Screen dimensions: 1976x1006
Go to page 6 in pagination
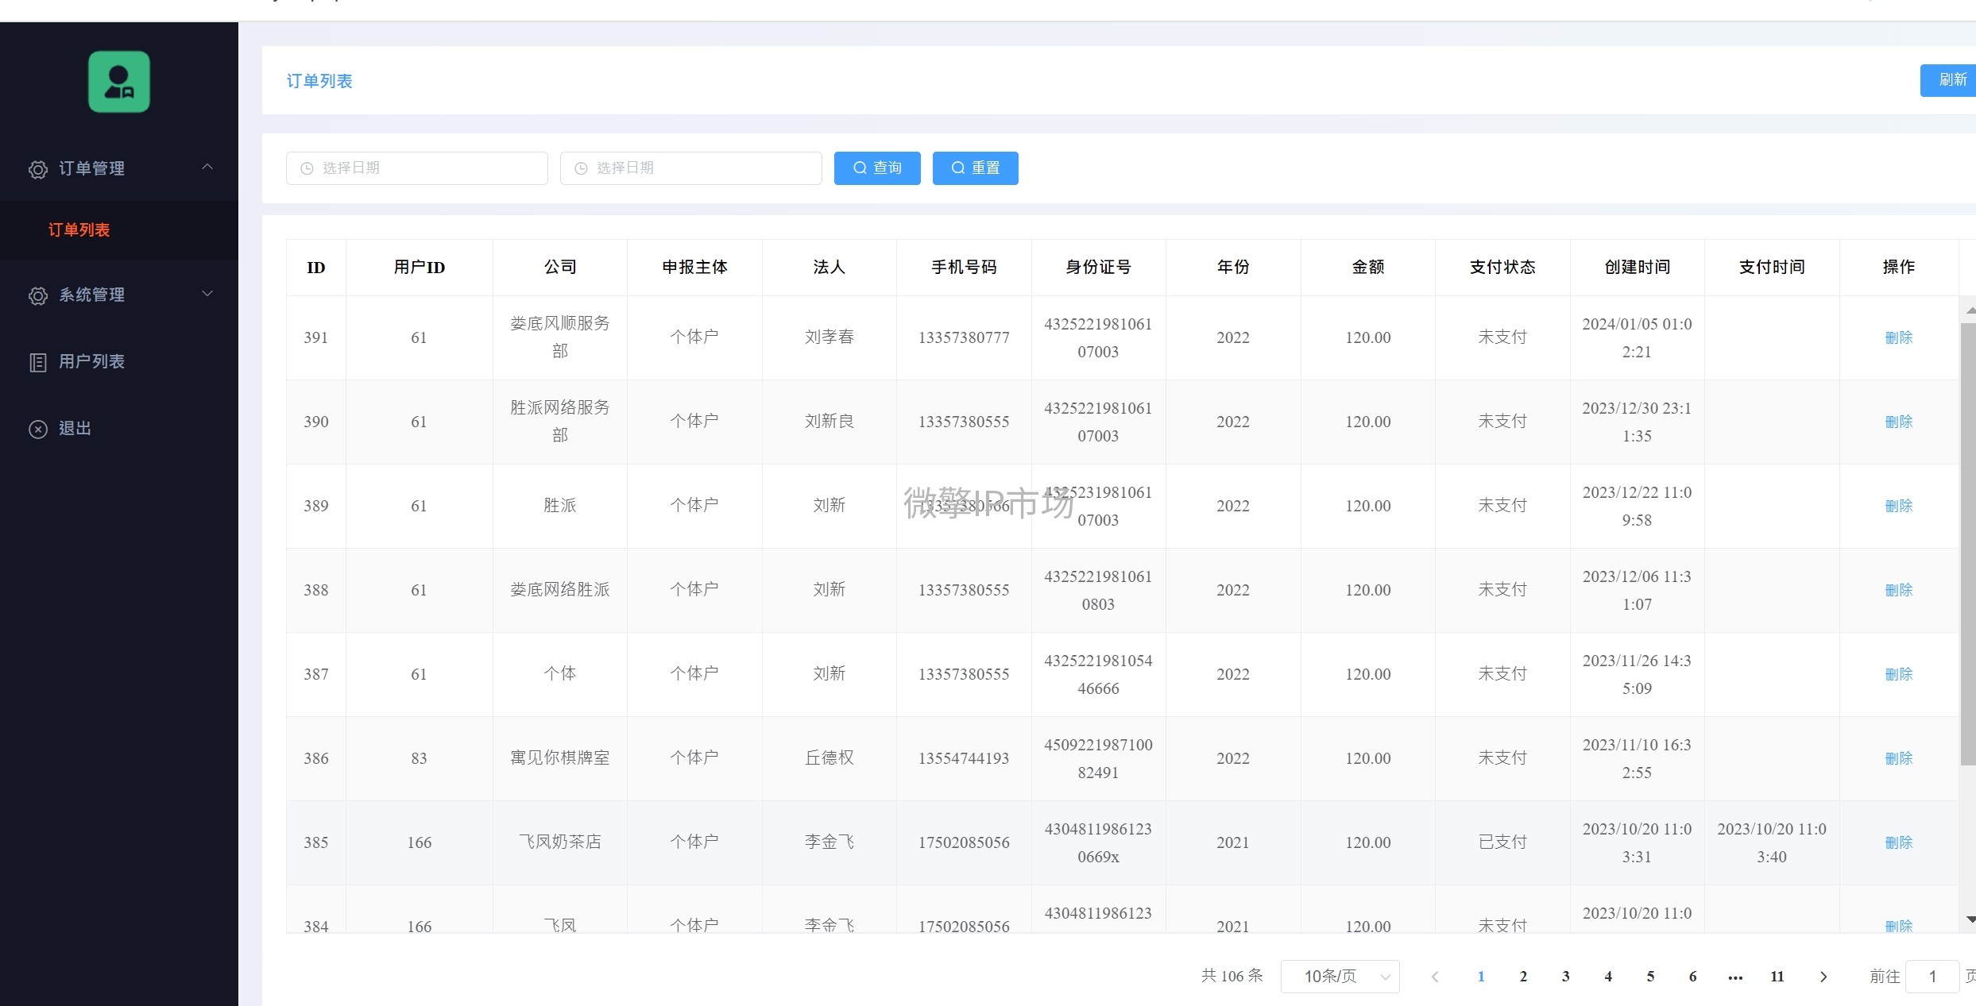coord(1693,977)
